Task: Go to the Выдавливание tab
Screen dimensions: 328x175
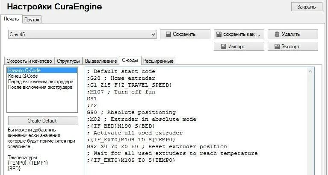Action: 100,61
